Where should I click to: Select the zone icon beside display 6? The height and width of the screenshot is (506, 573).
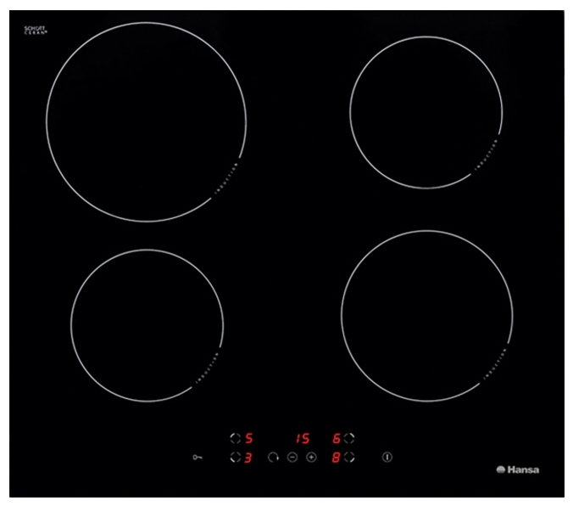tap(349, 439)
